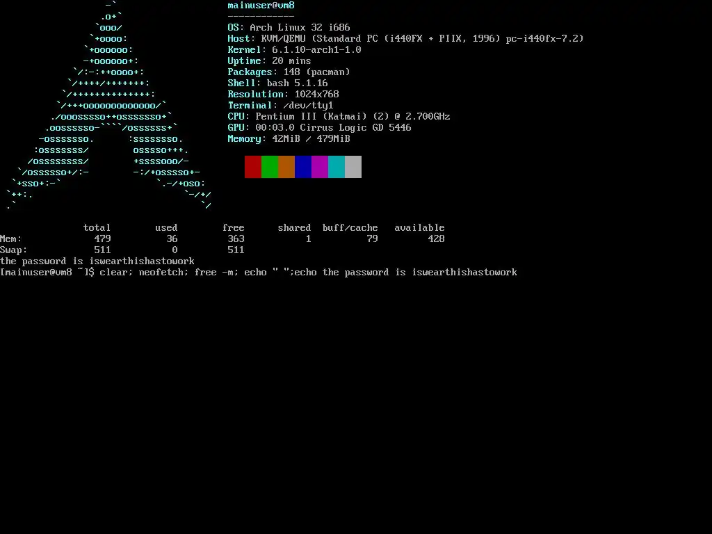Click the Mem available value 428

tap(437, 239)
